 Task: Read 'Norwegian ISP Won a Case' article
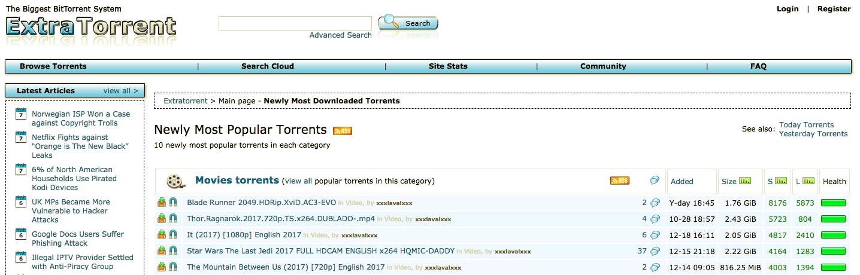point(81,118)
